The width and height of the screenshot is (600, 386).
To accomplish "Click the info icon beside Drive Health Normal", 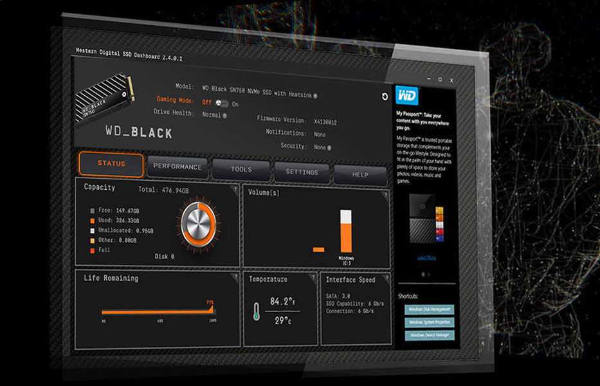I will [x=224, y=116].
